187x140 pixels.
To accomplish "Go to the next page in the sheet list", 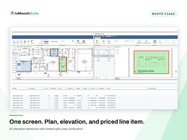I will (x=112, y=78).
